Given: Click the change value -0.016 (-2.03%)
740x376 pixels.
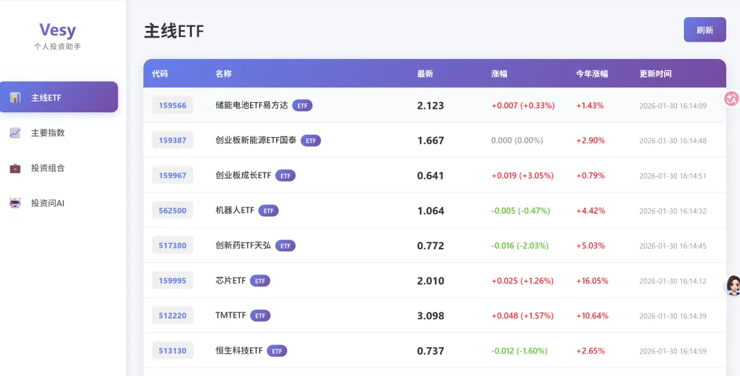Looking at the screenshot, I should (520, 246).
